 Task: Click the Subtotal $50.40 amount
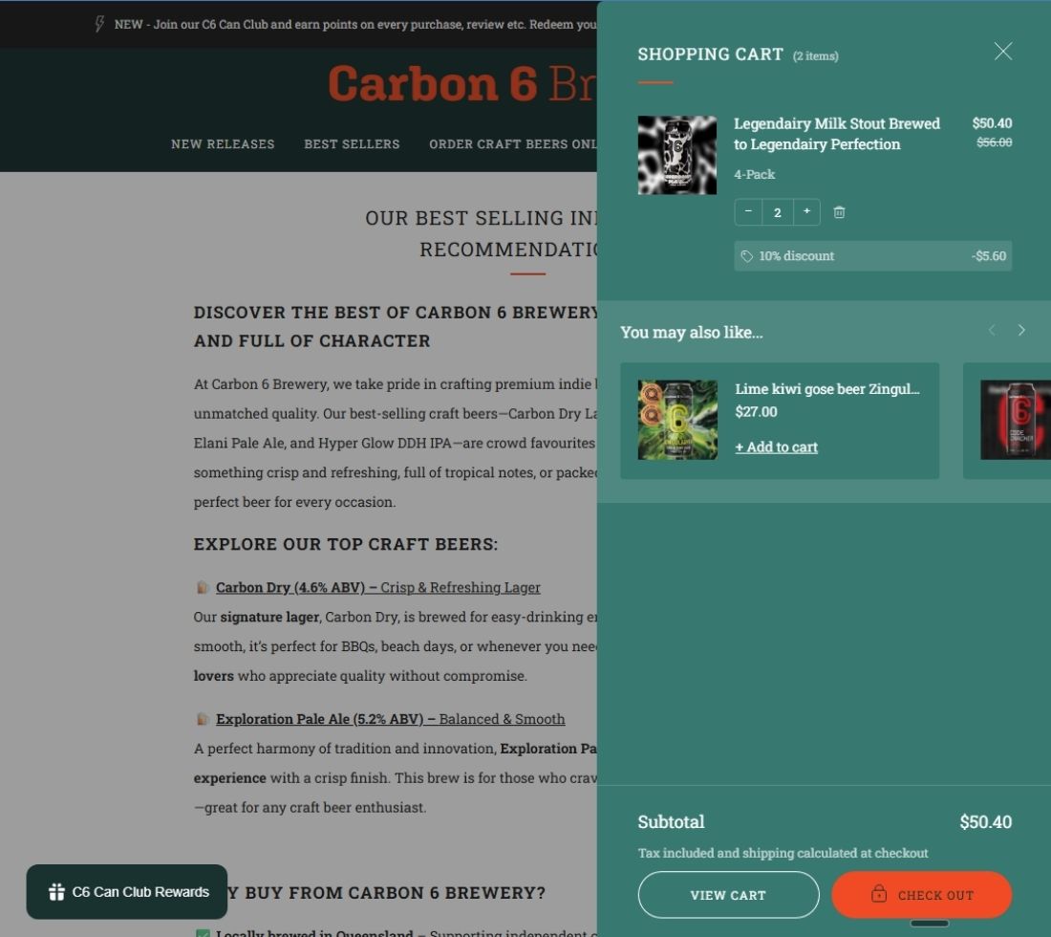[985, 821]
